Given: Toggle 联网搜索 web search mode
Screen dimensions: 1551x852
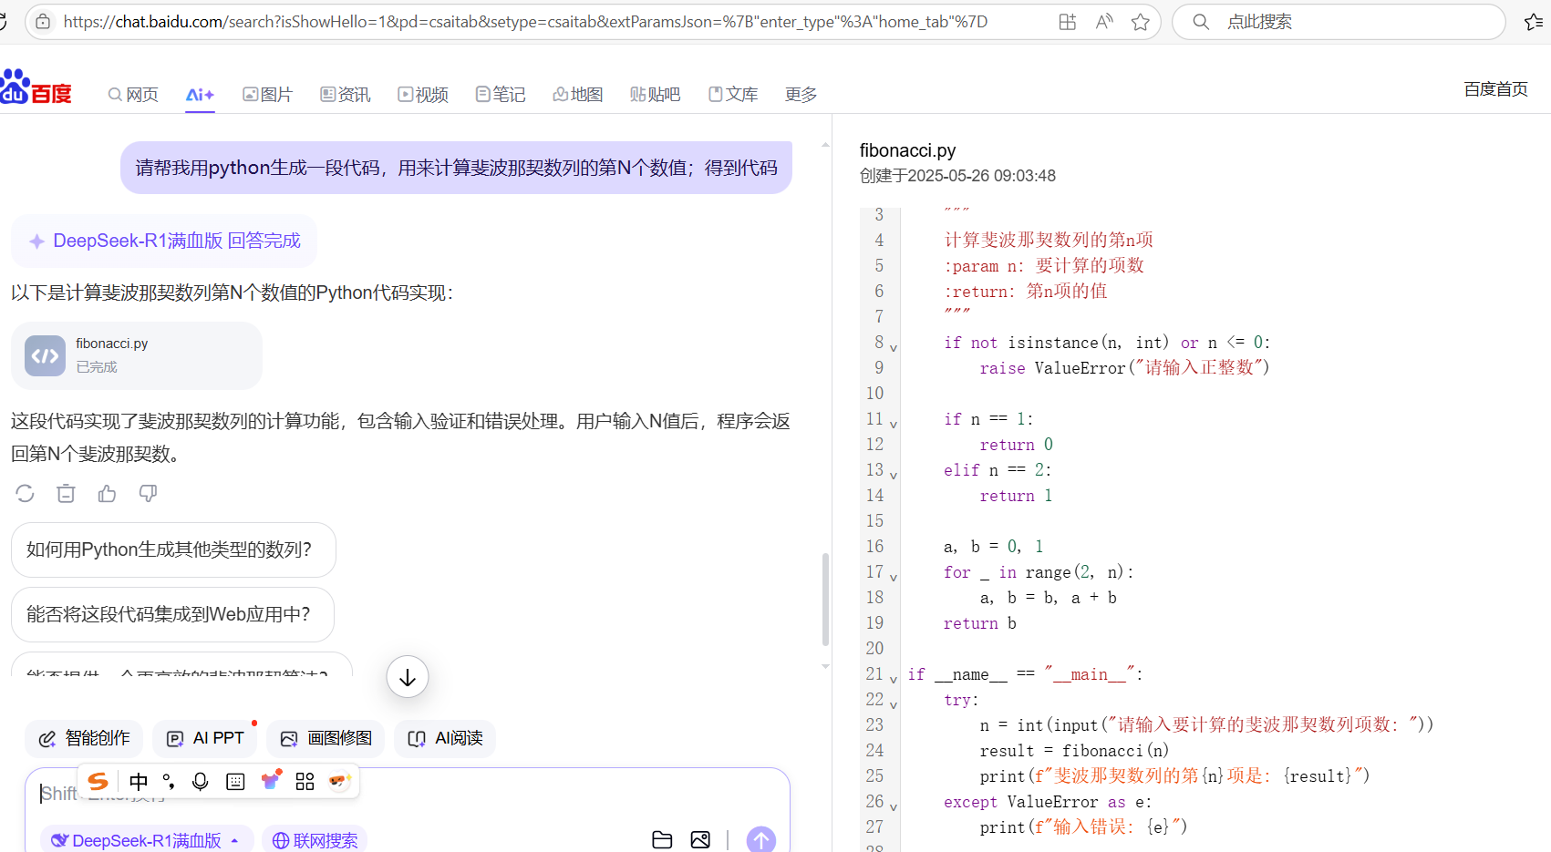Looking at the screenshot, I should point(314,839).
